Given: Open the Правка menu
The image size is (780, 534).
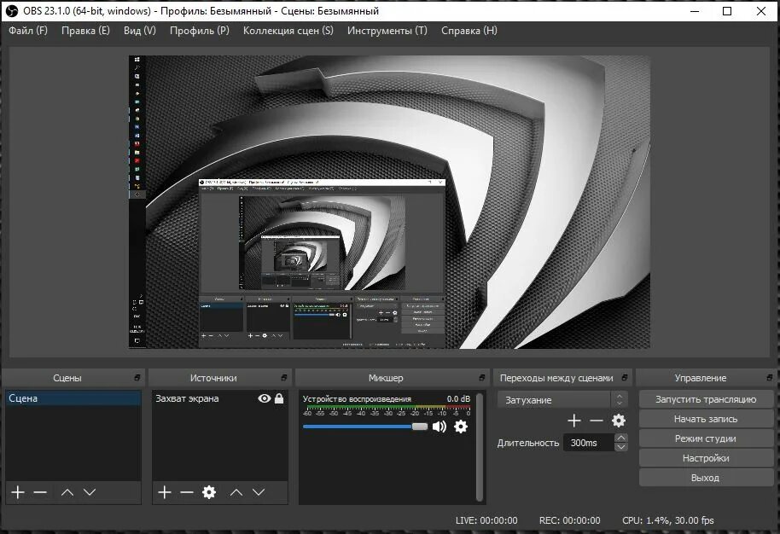Looking at the screenshot, I should tap(85, 31).
